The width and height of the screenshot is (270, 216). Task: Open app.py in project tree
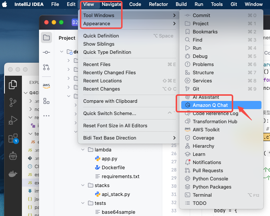[106, 159]
